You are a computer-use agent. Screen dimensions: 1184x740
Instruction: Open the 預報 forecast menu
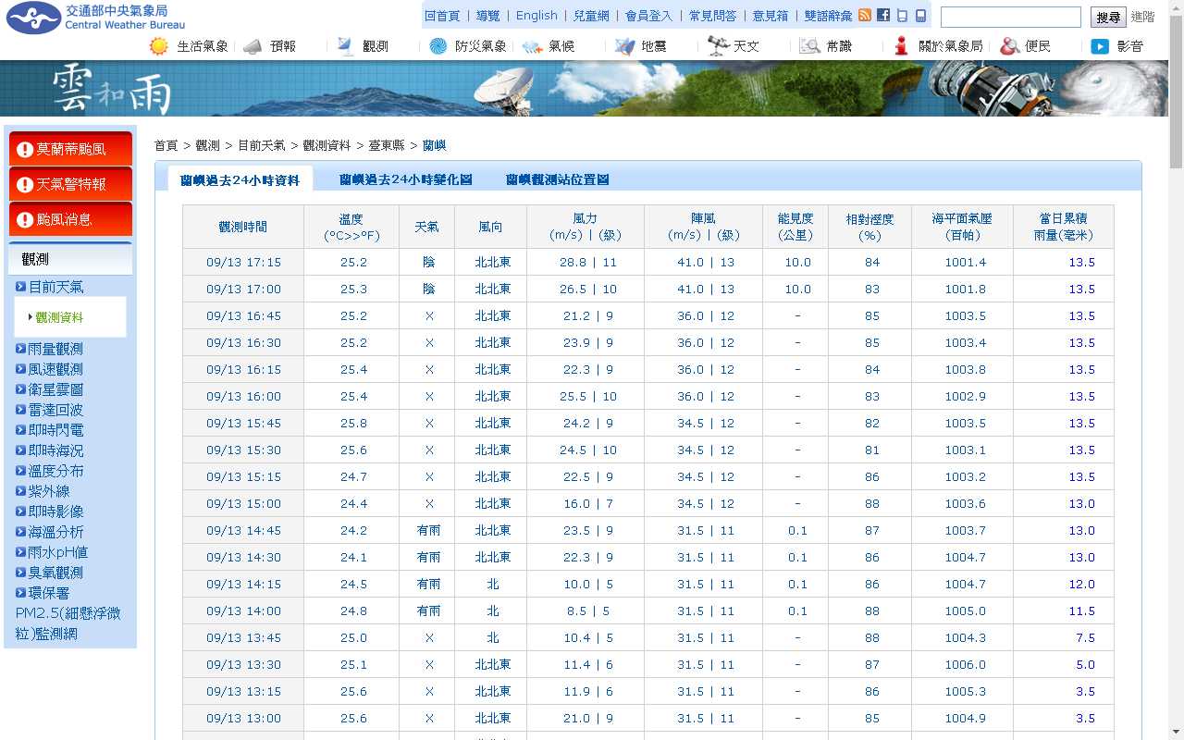(283, 46)
